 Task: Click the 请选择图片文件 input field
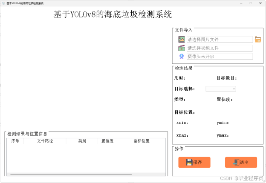click(220, 40)
